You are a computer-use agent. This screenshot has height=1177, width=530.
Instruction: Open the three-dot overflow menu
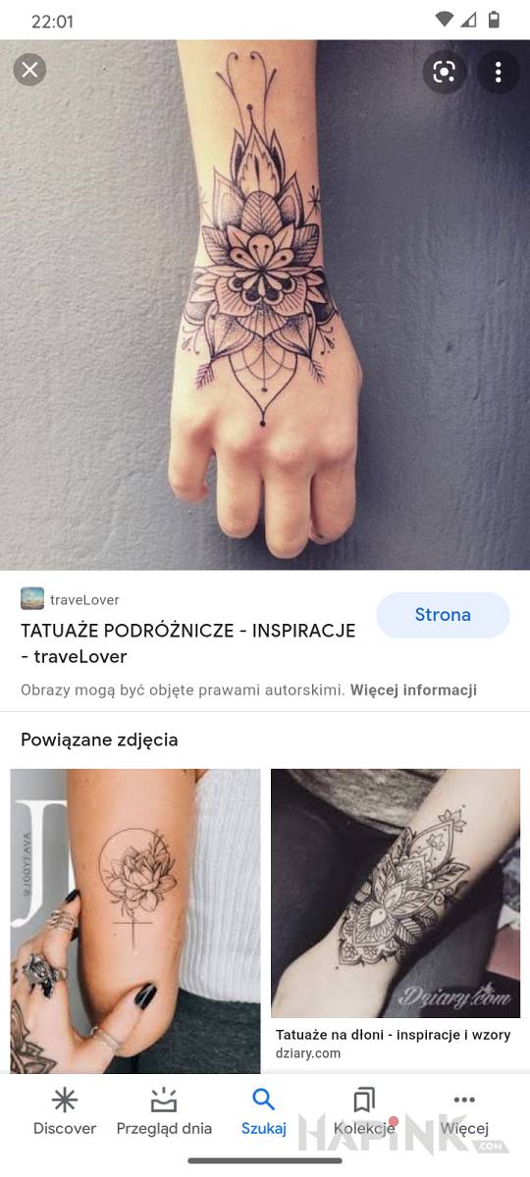click(x=499, y=72)
